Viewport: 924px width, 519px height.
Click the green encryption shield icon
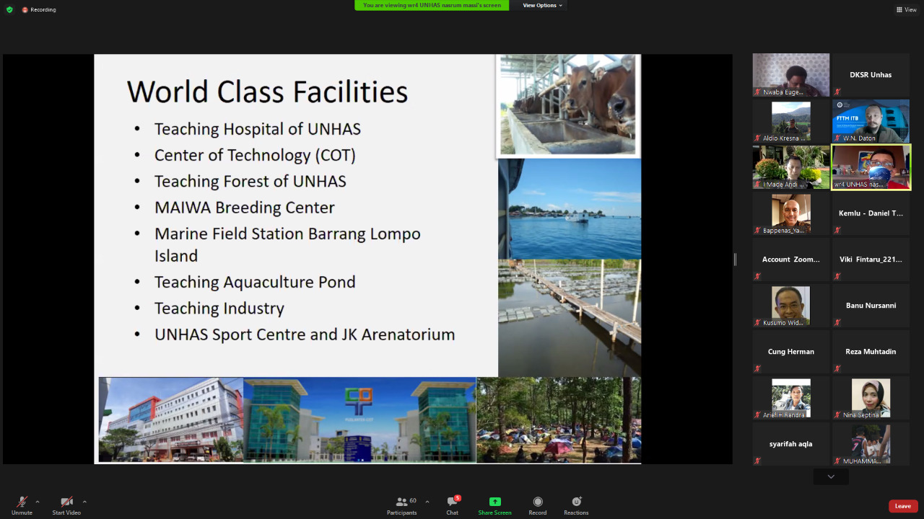click(x=9, y=9)
